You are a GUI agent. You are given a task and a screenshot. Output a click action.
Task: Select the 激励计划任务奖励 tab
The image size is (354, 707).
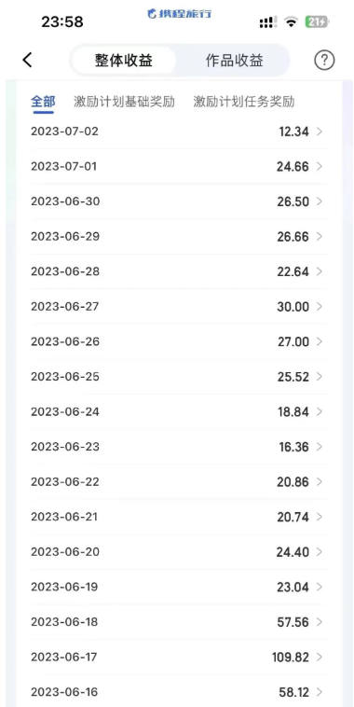pos(244,102)
